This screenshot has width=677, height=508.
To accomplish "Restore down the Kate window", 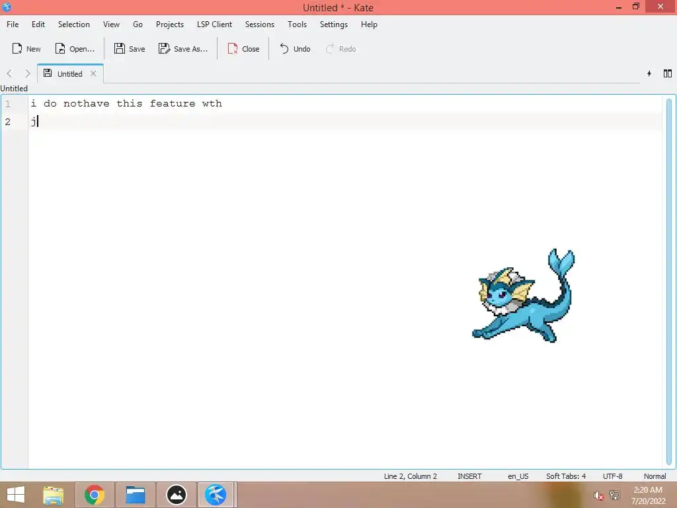I will [x=635, y=7].
